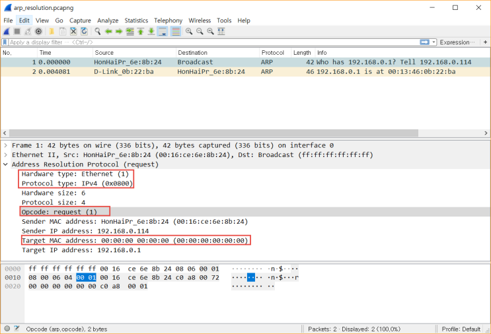Open the Wireless menu
The height and width of the screenshot is (334, 491).
200,20
